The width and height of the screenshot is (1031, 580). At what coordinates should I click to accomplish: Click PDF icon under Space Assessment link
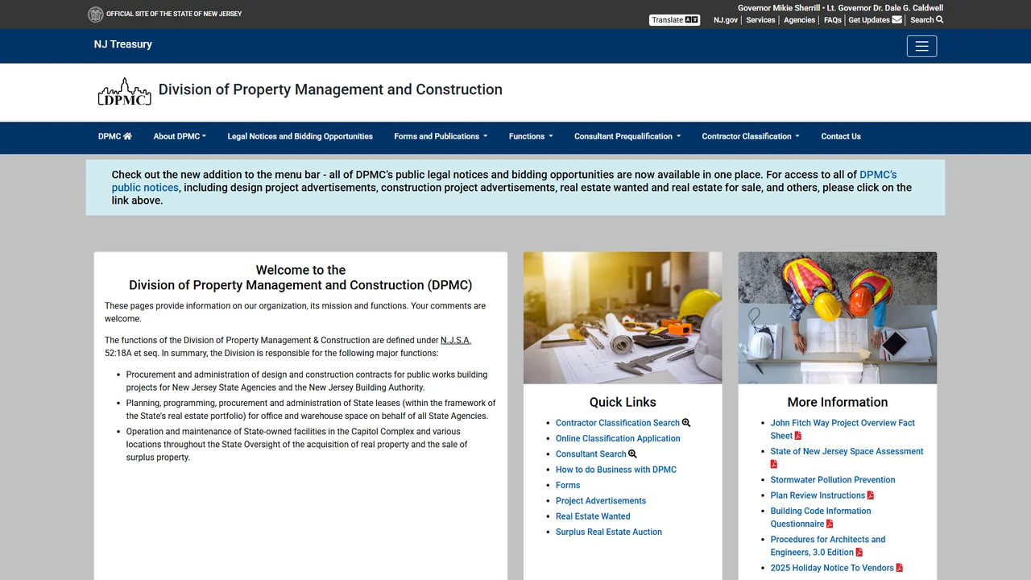(x=774, y=464)
